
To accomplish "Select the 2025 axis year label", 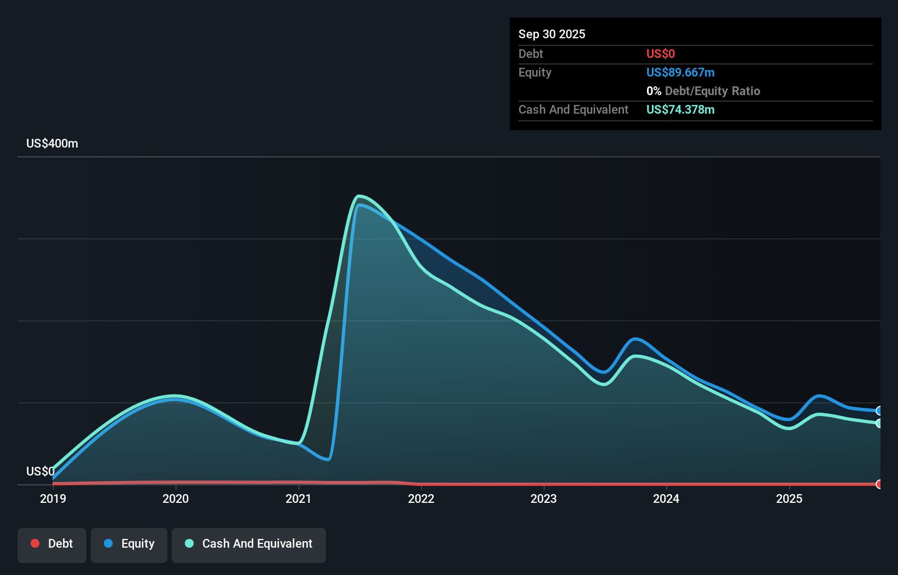I will [x=790, y=498].
